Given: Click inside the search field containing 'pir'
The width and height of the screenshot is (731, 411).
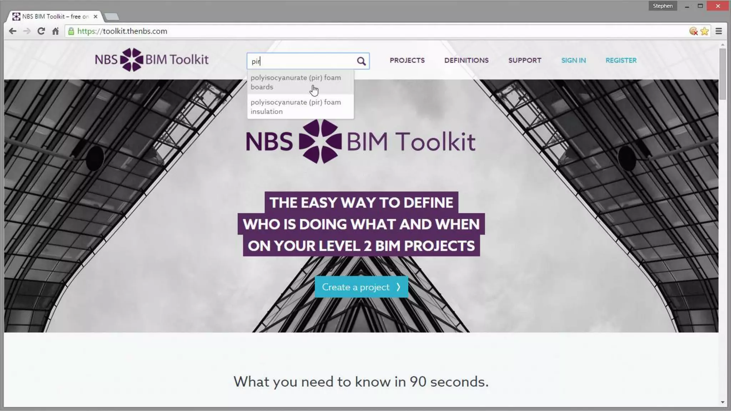Looking at the screenshot, I should click(x=302, y=61).
